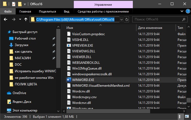
Task: Select the Win32MsgQueue.dll file
Action: [87, 68]
